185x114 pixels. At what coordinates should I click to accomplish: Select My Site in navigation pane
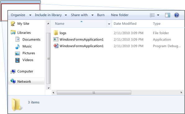pos(23,24)
